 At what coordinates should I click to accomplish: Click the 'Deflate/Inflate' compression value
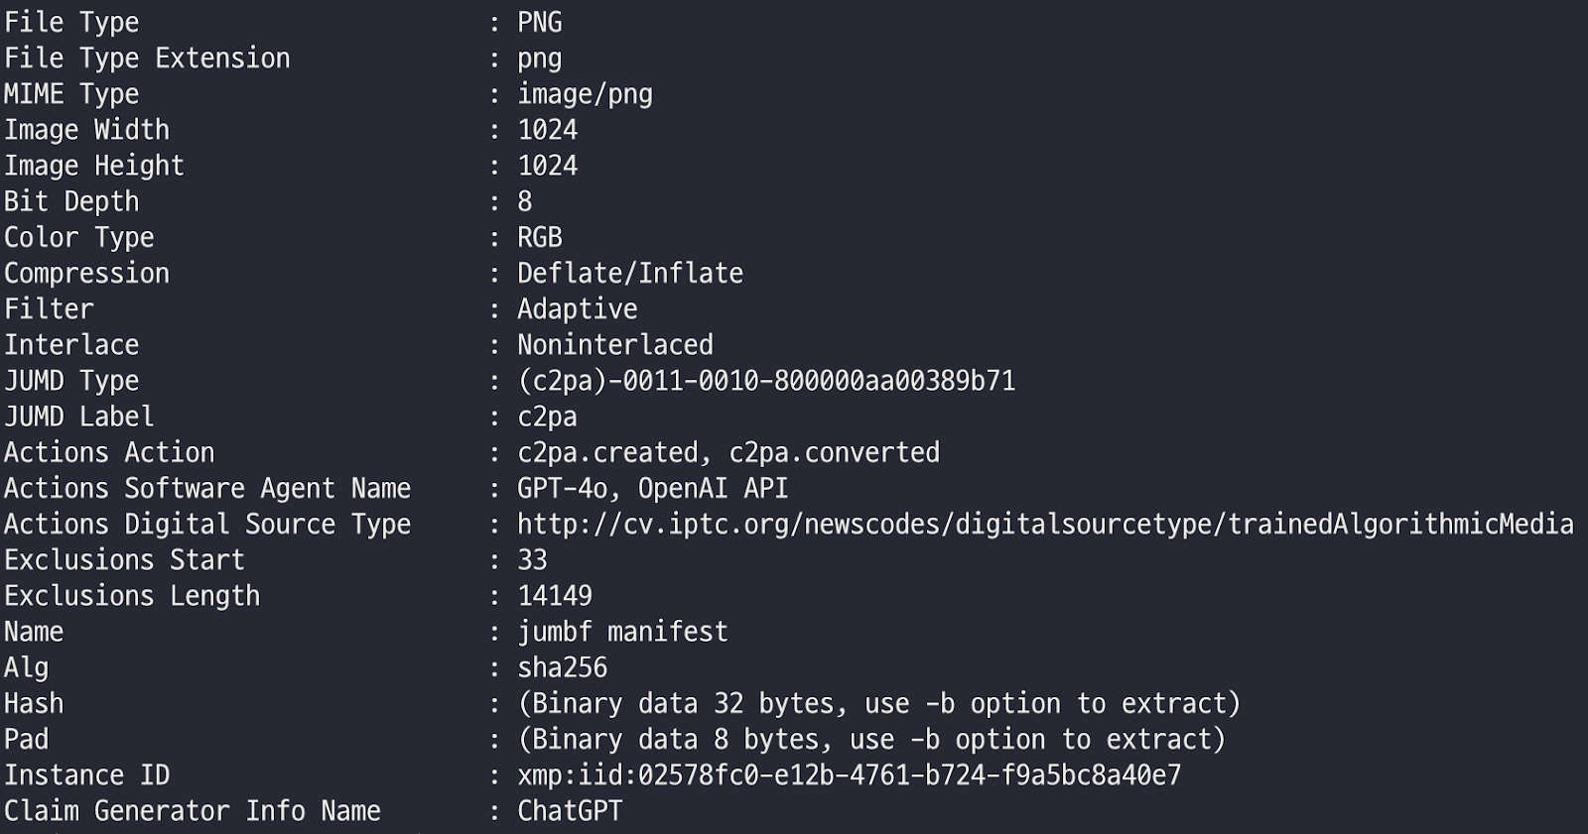coord(629,273)
